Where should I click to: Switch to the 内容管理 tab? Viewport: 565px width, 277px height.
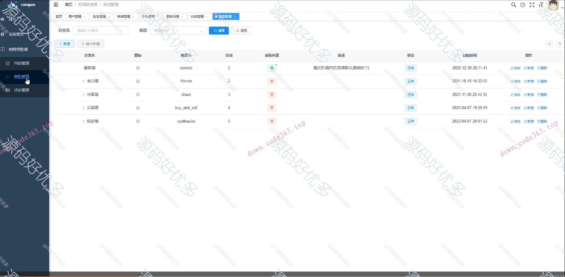point(197,16)
